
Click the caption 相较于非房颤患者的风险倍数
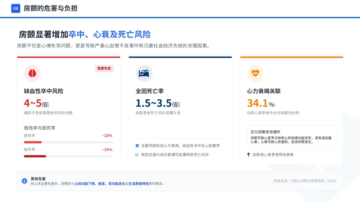tap(48, 113)
